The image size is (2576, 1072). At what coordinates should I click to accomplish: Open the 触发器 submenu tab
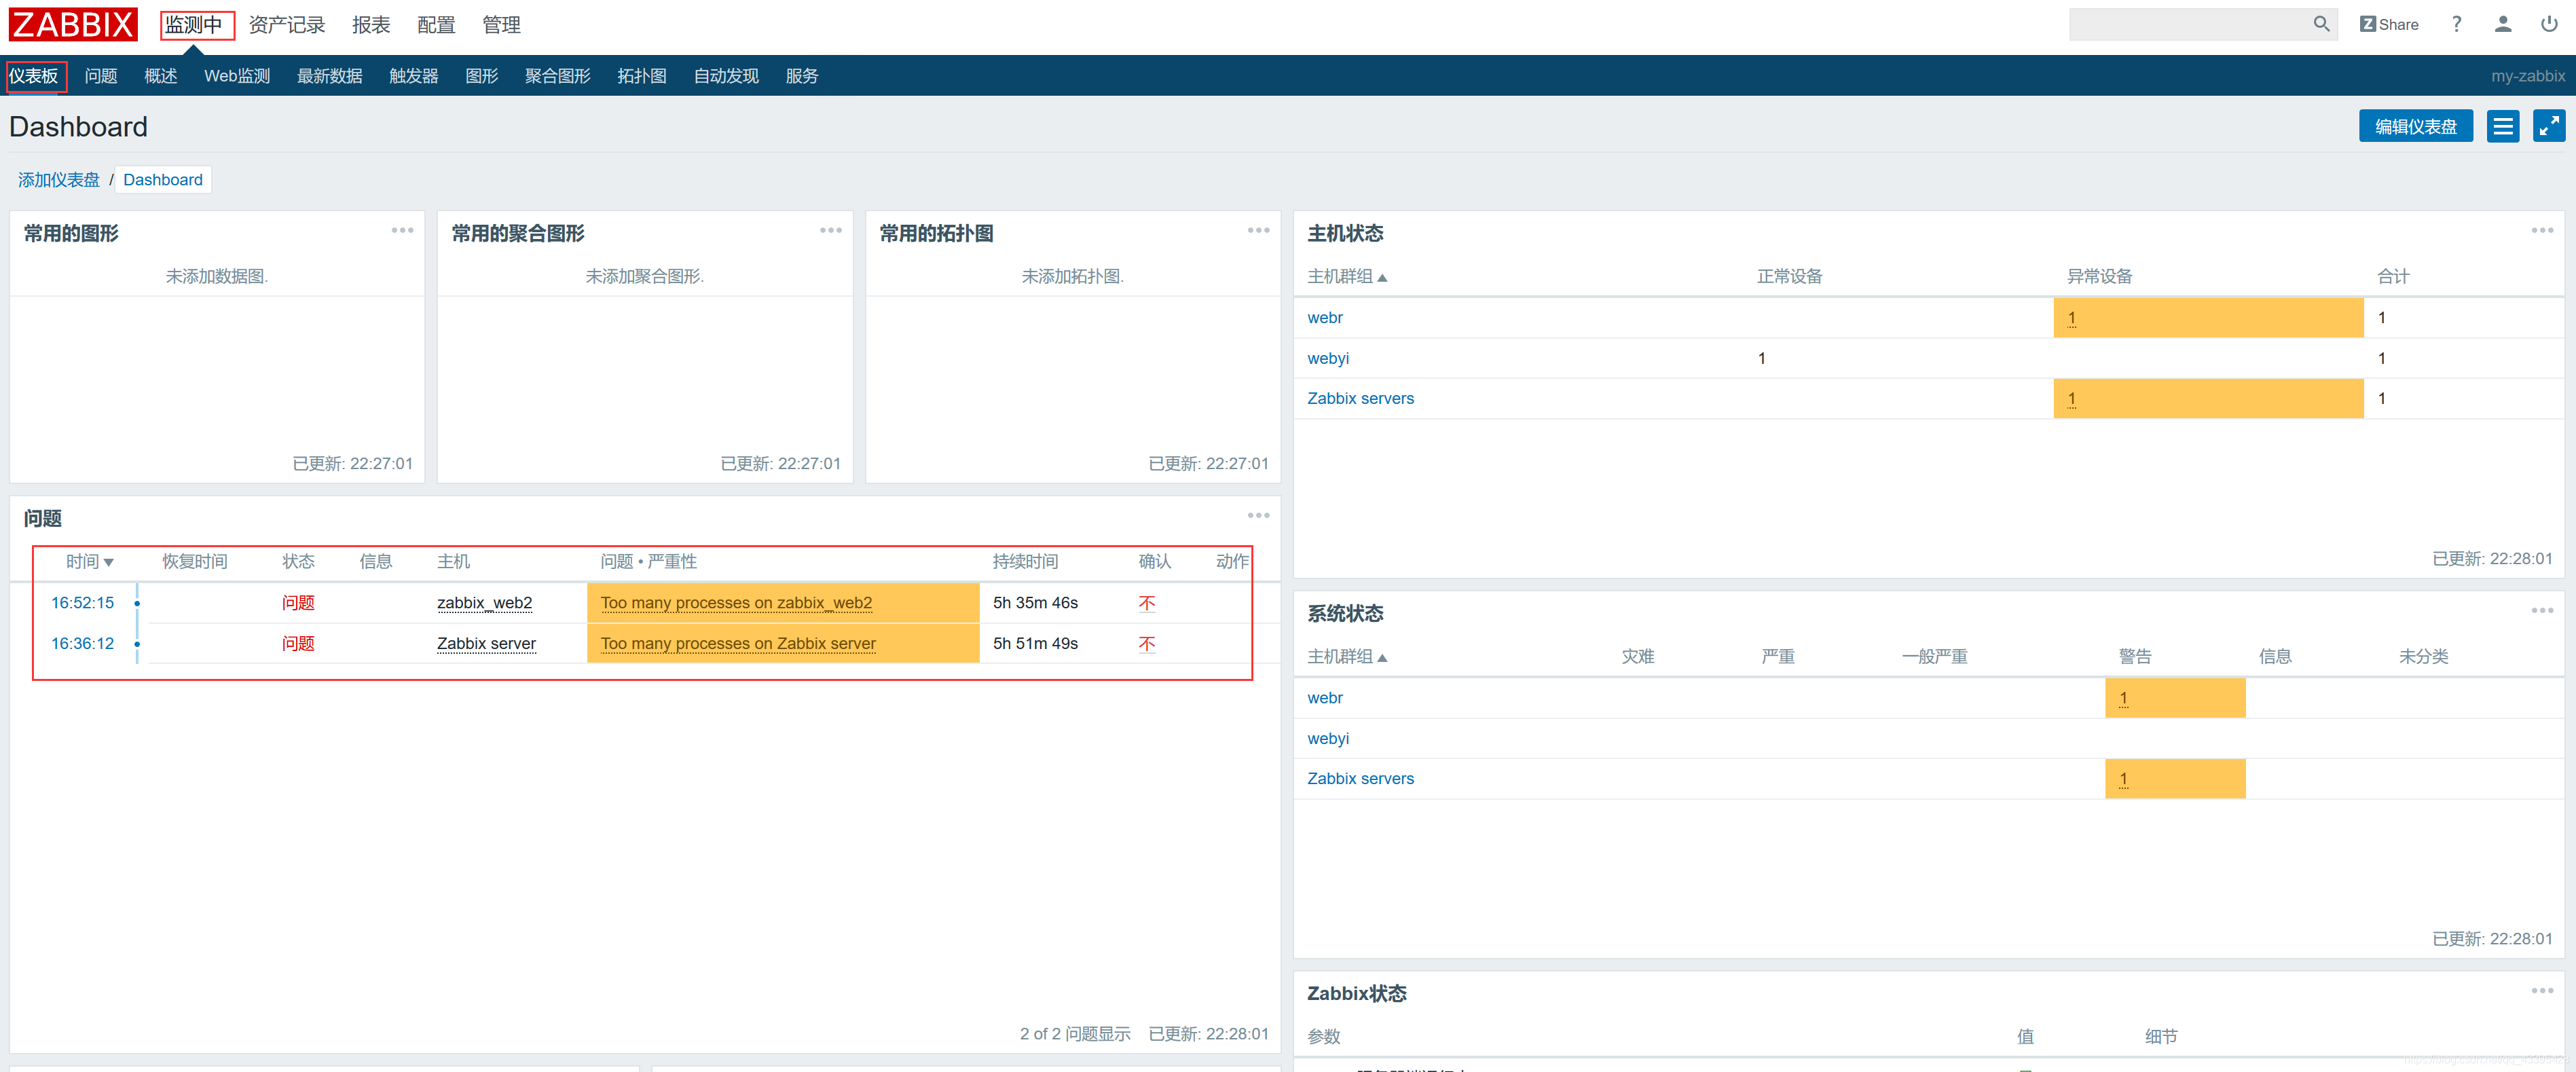(413, 76)
